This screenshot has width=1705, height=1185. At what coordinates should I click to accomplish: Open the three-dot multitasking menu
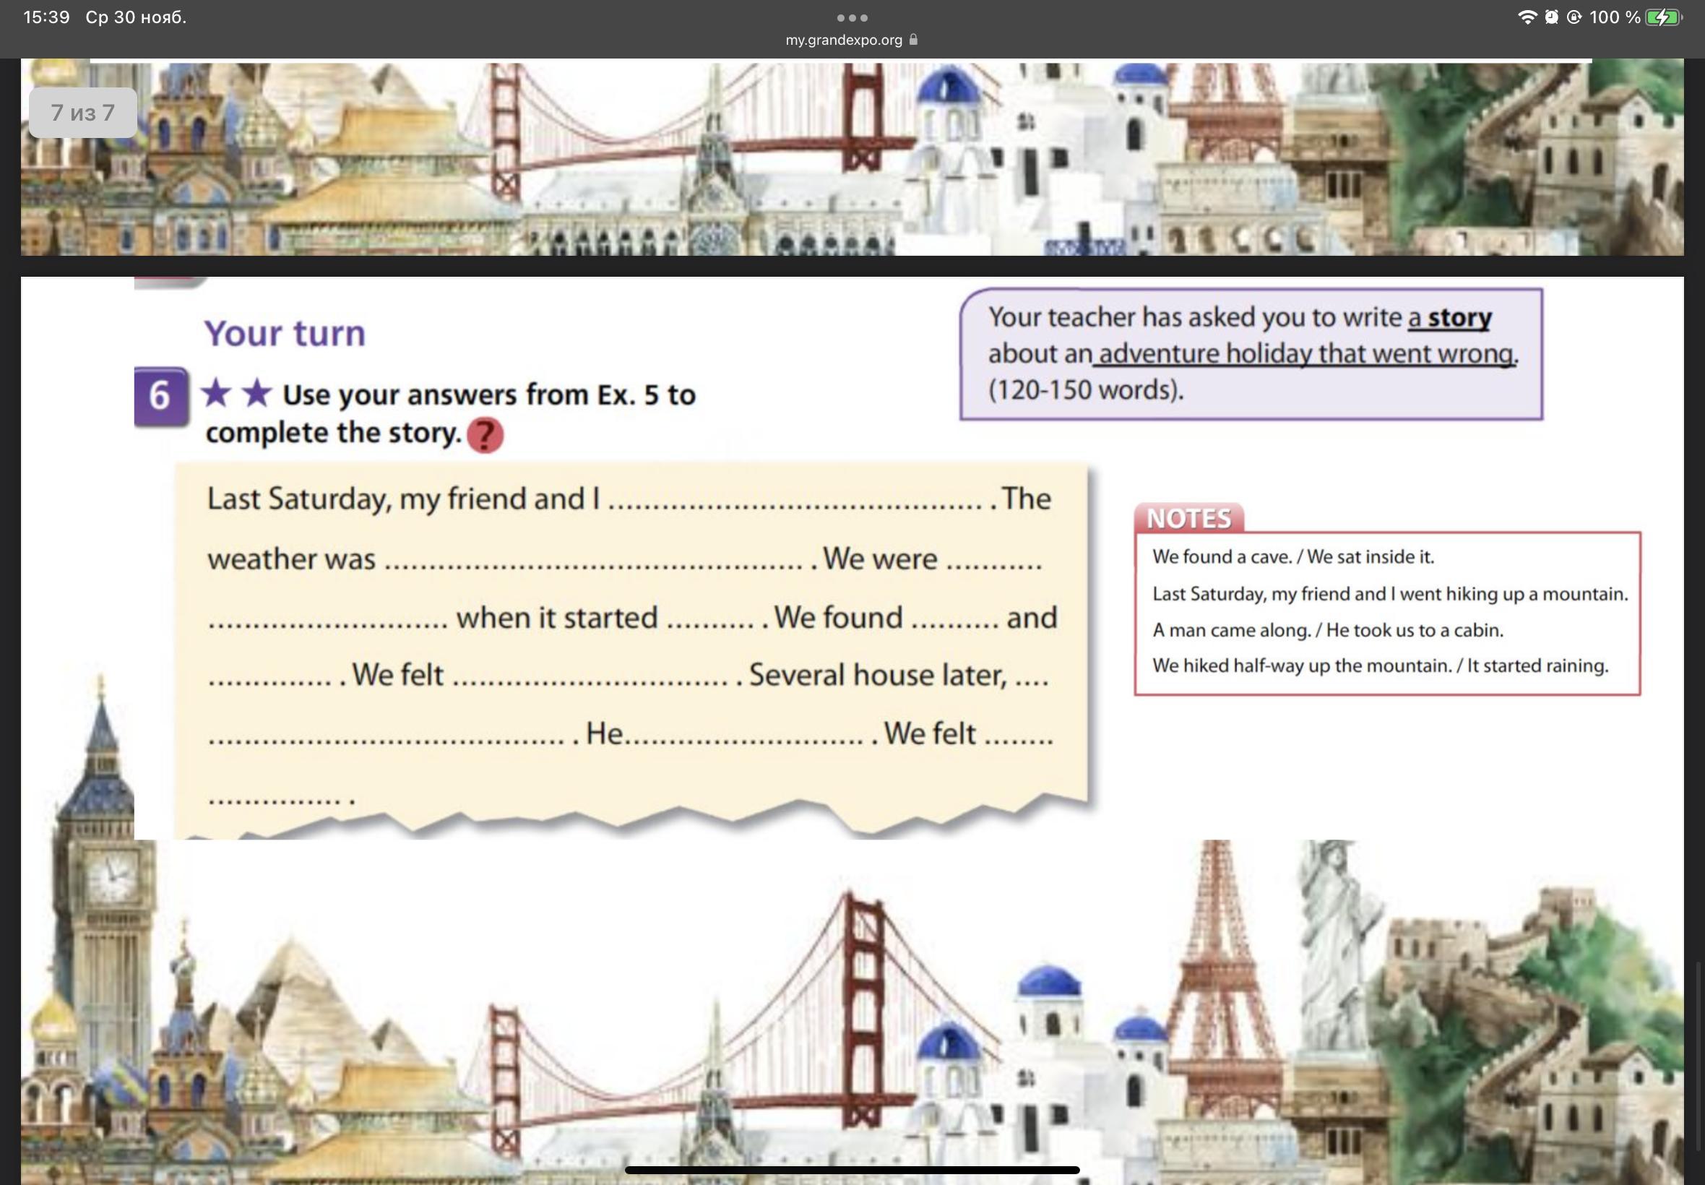coord(852,18)
